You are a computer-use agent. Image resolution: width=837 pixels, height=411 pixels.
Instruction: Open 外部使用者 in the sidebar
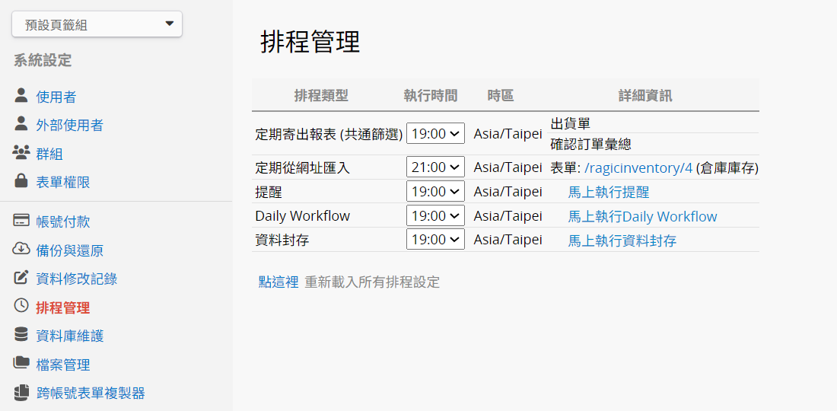point(69,126)
